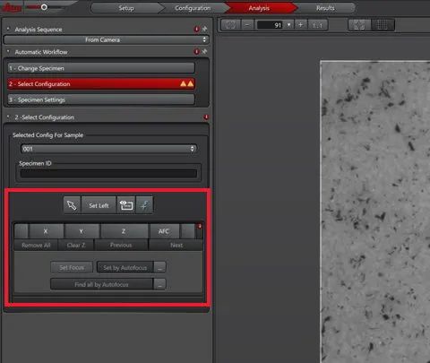This screenshot has height=363, width=430.
Task: Click the Analysis Sequence info icon
Action: [196, 29]
